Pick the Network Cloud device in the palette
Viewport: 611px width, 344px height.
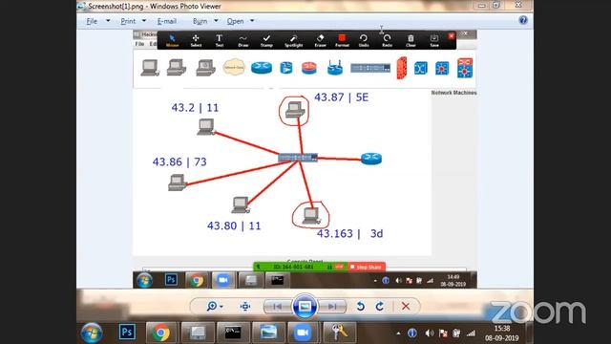click(x=234, y=68)
